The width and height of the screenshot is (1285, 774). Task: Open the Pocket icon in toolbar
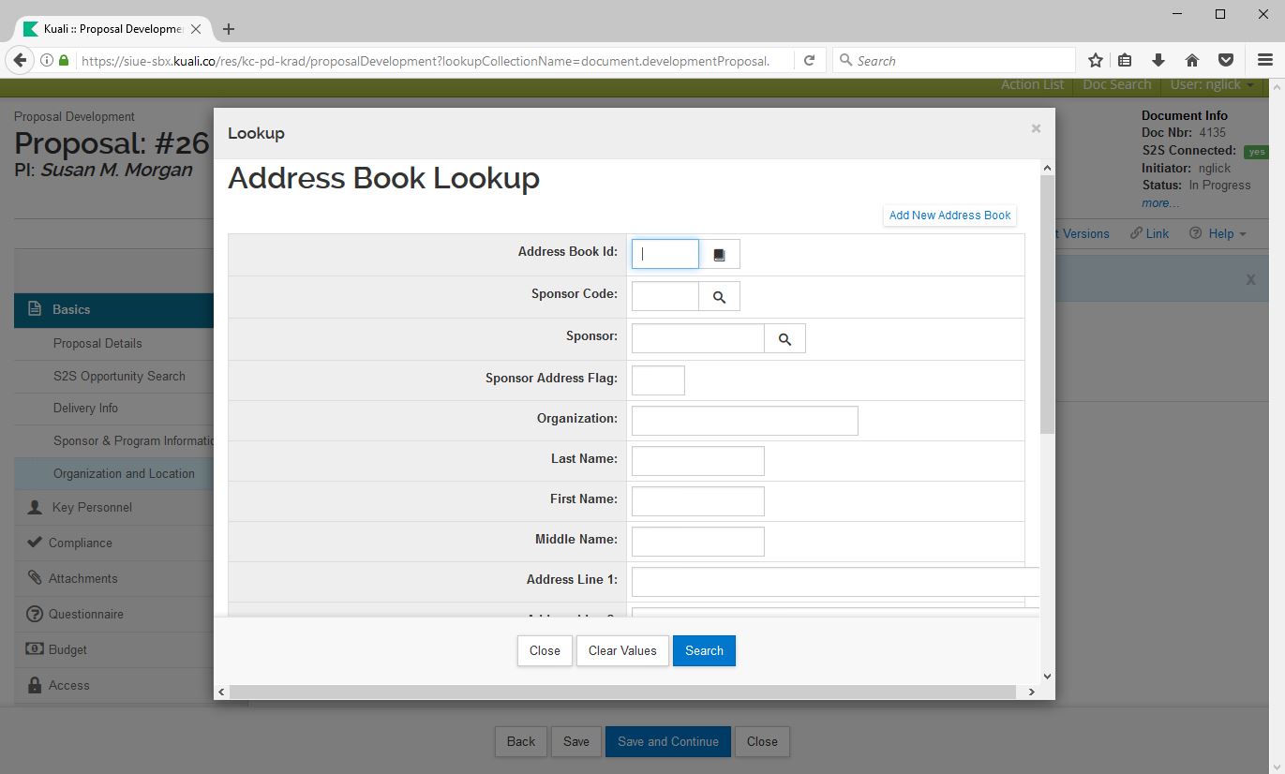click(x=1225, y=61)
